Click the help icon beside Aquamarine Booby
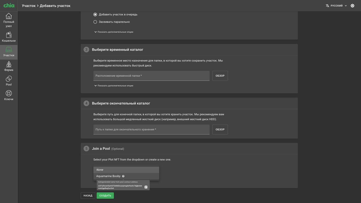 coord(123,176)
